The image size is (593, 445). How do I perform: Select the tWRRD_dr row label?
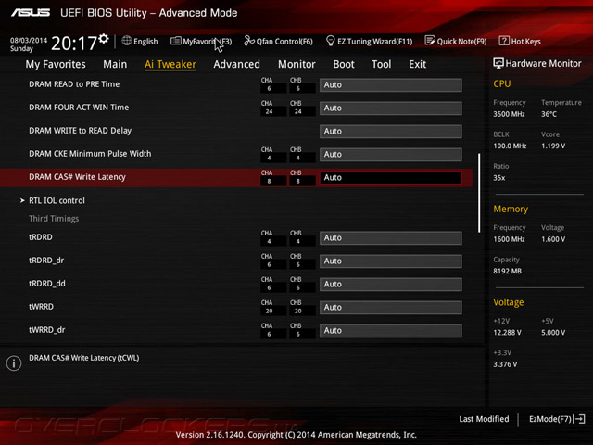[47, 330]
